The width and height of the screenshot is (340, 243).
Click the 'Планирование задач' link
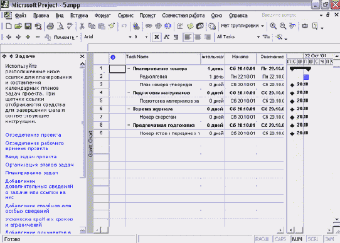(x=31, y=173)
